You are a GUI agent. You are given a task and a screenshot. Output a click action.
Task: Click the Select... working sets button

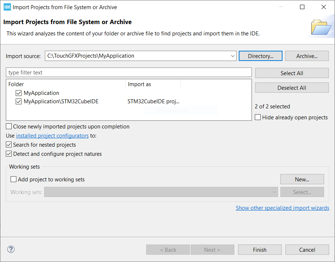click(x=302, y=192)
